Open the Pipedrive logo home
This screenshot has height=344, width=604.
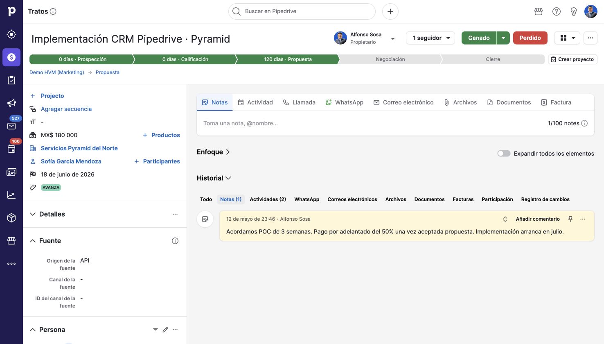(x=11, y=11)
